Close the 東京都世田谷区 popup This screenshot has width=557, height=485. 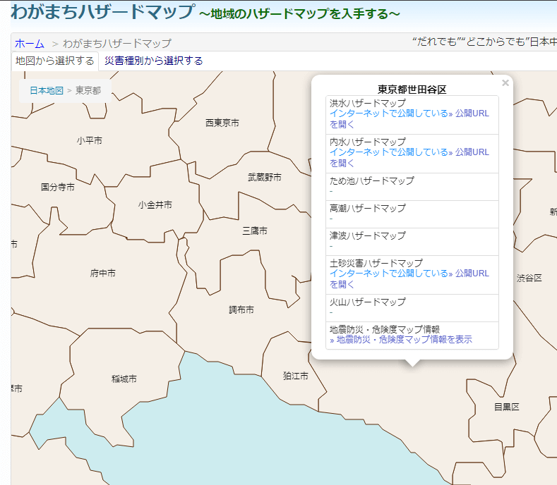point(505,83)
